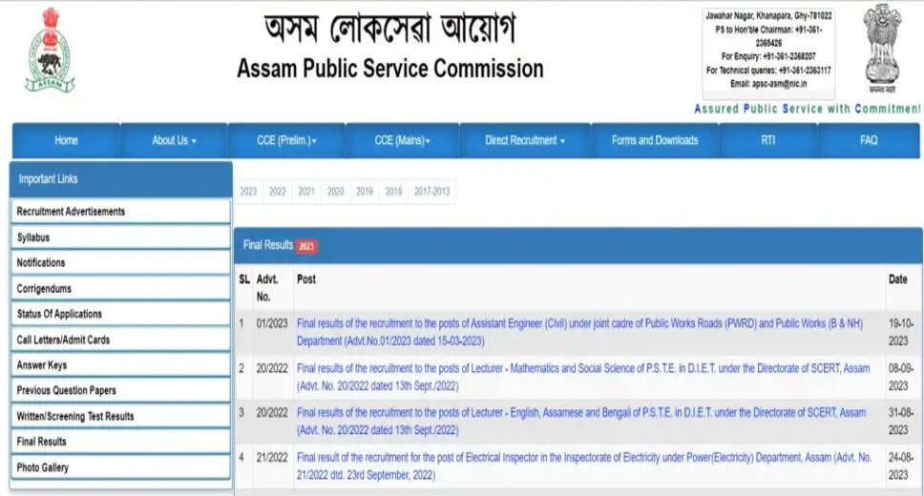
Task: Open Assistant Engineer (Civil) final results link
Action: pyautogui.click(x=579, y=332)
